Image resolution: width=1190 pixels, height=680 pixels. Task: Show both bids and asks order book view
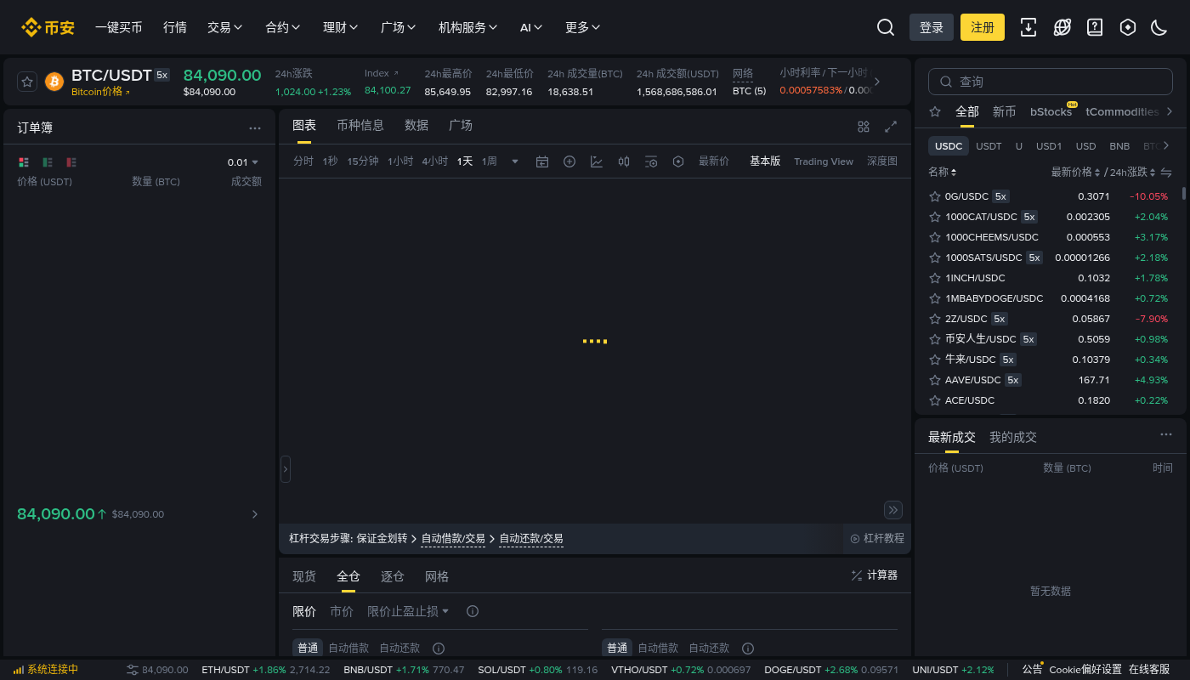click(23, 162)
